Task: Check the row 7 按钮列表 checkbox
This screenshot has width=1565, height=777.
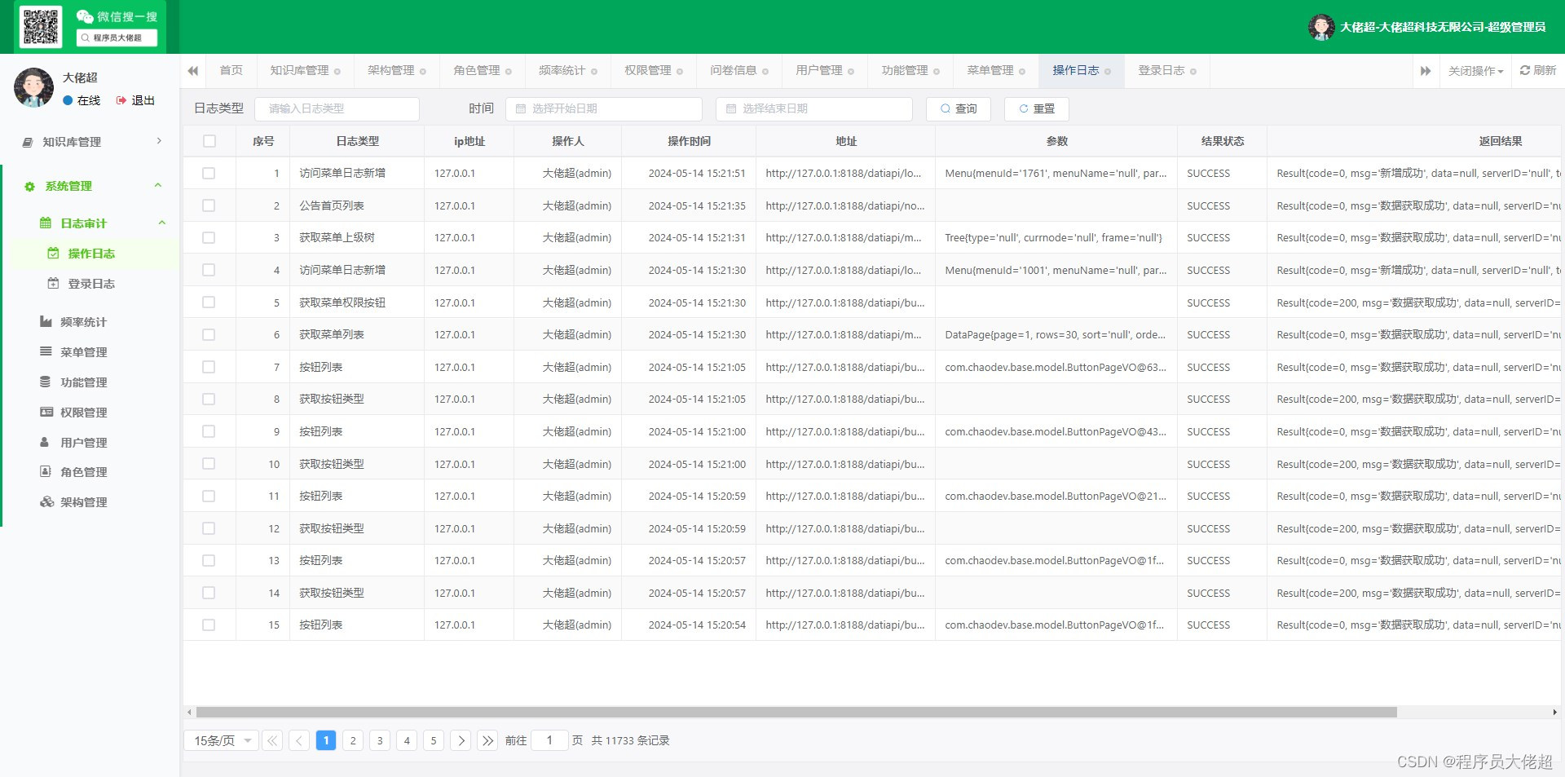Action: pos(209,367)
